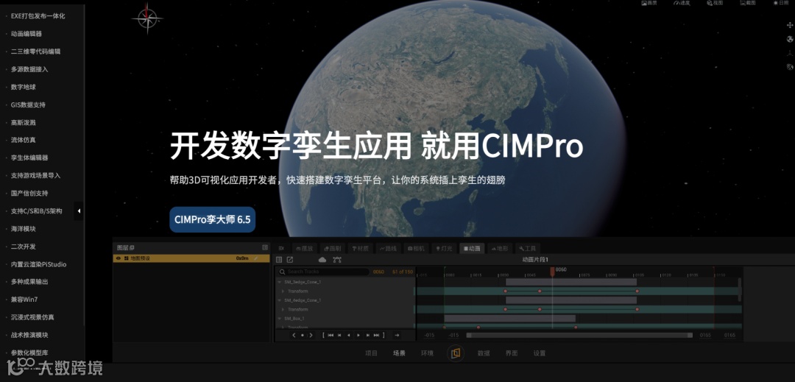Image resolution: width=795 pixels, height=382 pixels.
Task: Click the vertical scrollbar of the timeline
Action: [740, 289]
